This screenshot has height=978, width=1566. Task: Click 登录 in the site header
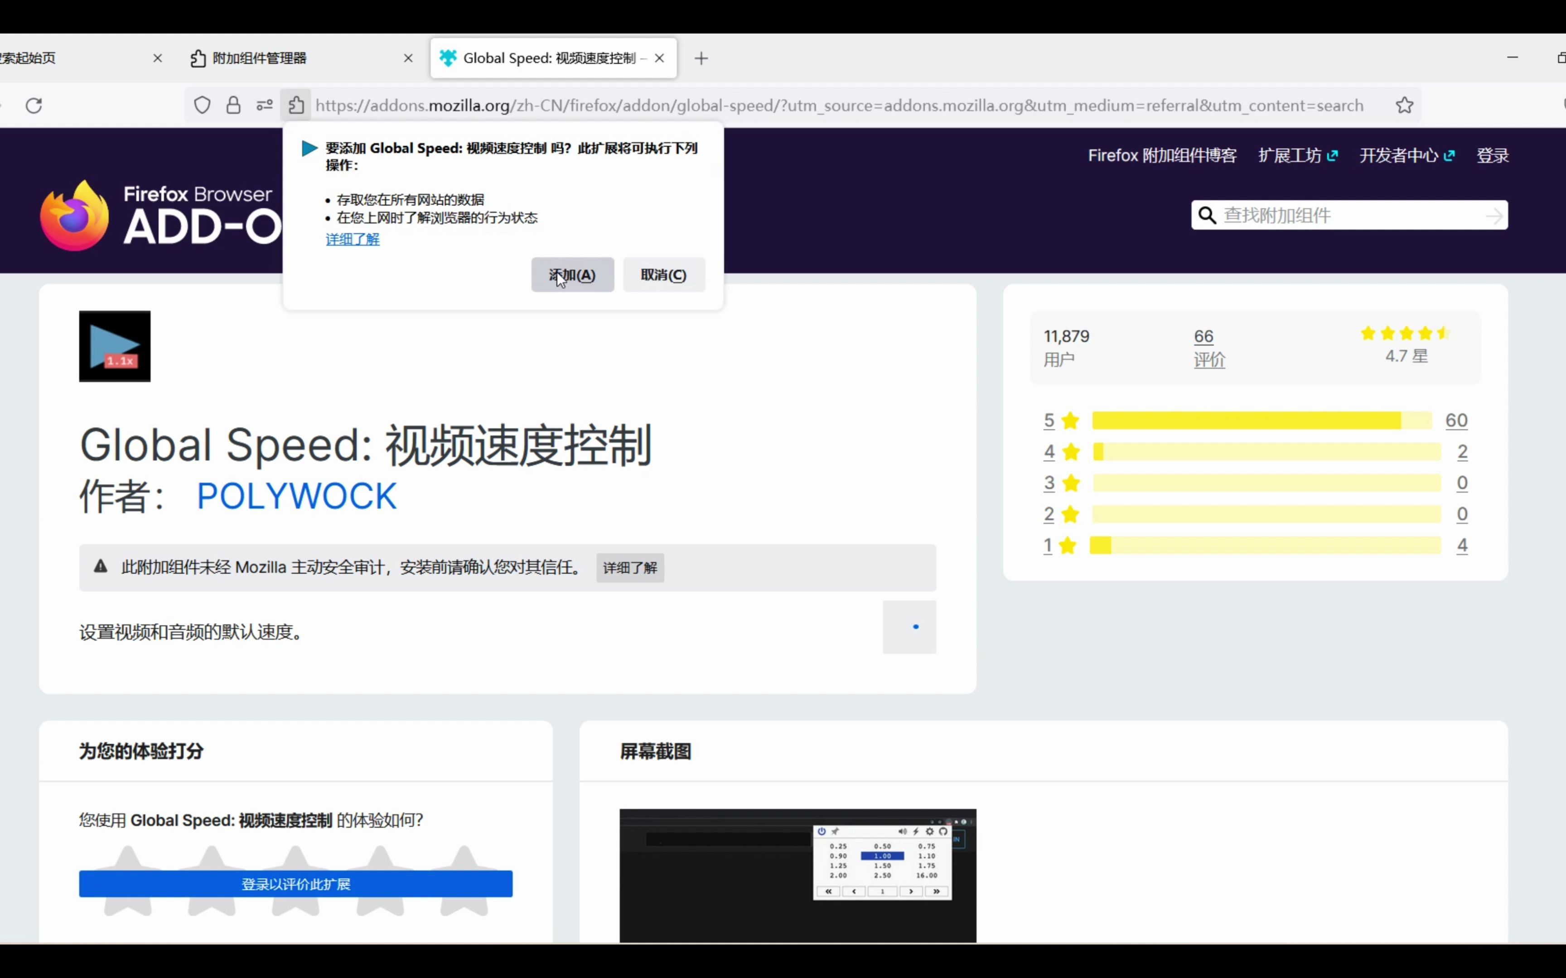[1492, 155]
